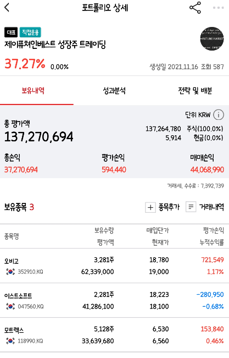The height and width of the screenshot is (358, 229).
Task: Switch to the 보유내역 tab
Action: pos(33,91)
